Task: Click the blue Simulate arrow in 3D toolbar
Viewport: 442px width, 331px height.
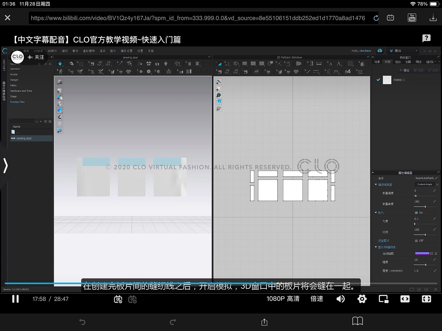Action: (x=60, y=64)
